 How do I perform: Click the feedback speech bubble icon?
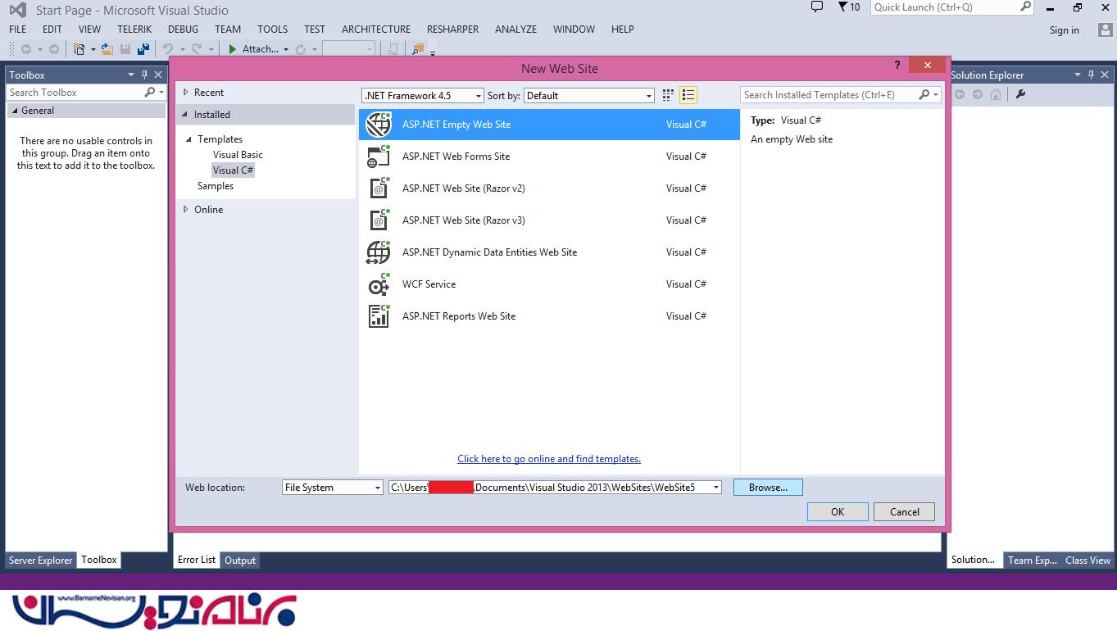(x=816, y=7)
